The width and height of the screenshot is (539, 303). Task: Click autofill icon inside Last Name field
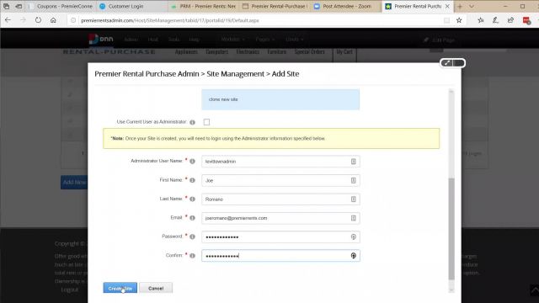coord(354,199)
